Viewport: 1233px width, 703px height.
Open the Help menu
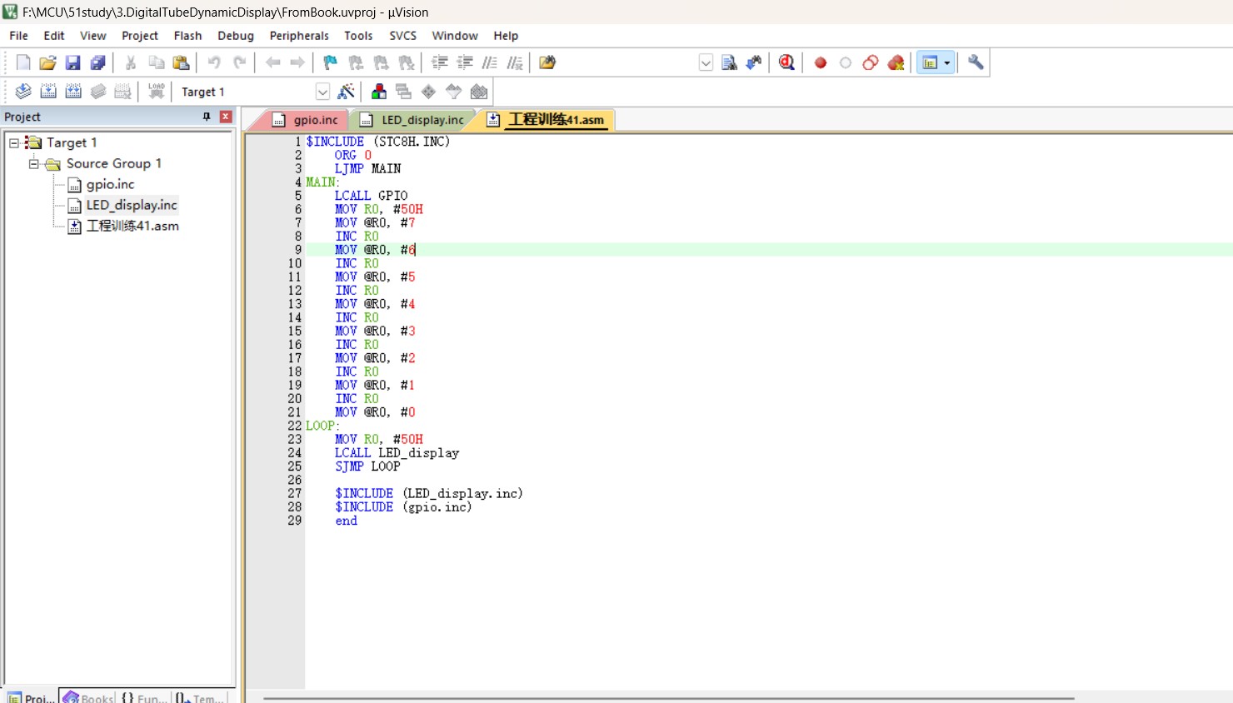coord(506,36)
